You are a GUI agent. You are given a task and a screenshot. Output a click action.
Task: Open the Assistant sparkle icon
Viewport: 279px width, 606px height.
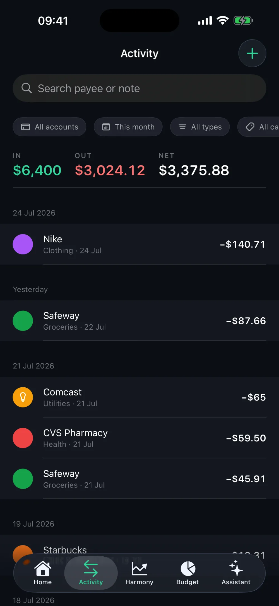(236, 568)
